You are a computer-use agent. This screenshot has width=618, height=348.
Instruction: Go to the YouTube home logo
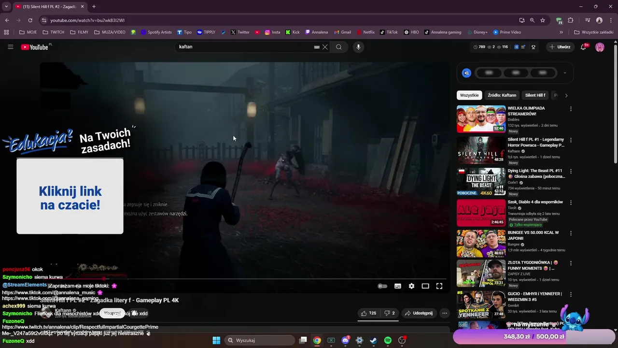coord(35,47)
